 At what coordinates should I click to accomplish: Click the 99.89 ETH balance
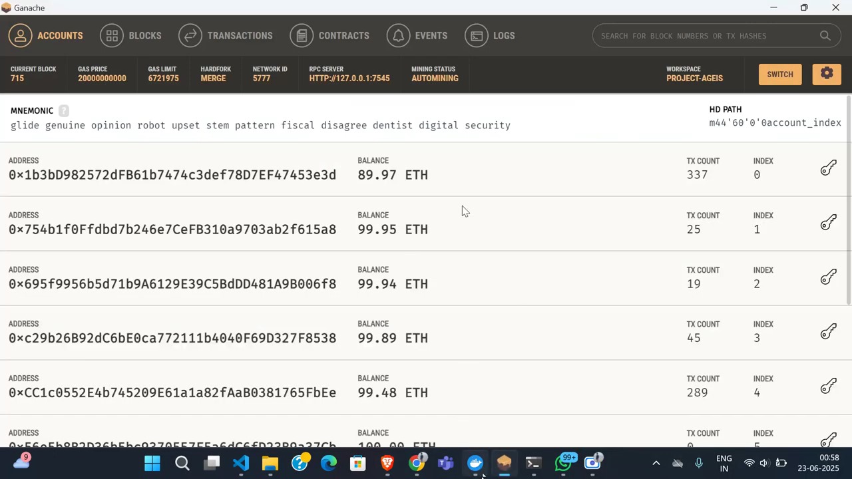tap(393, 338)
